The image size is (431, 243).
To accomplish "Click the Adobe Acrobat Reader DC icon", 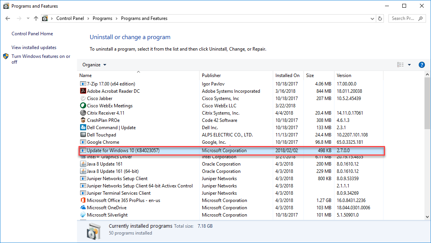I will (83, 91).
